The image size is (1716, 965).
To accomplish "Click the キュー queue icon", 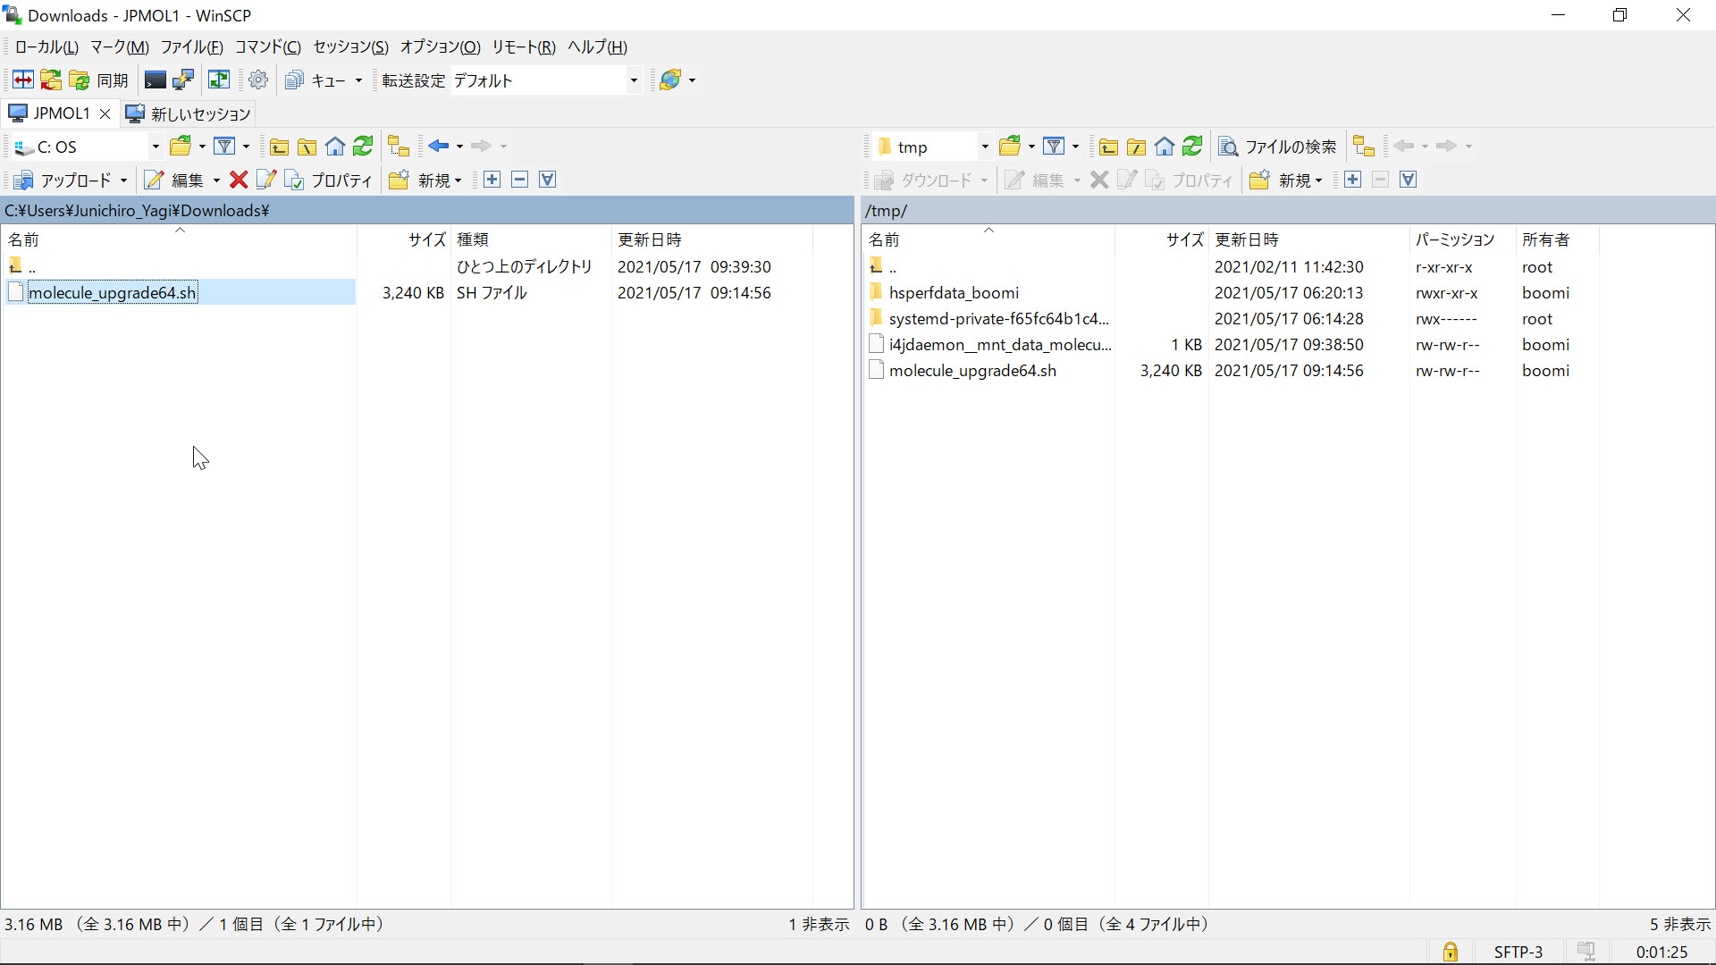I will (x=295, y=80).
